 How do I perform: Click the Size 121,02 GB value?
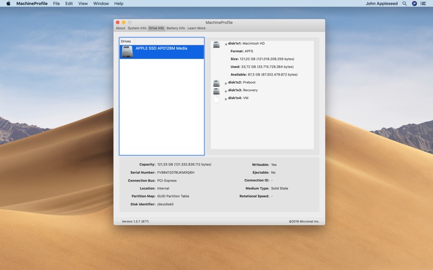[x=267, y=59]
